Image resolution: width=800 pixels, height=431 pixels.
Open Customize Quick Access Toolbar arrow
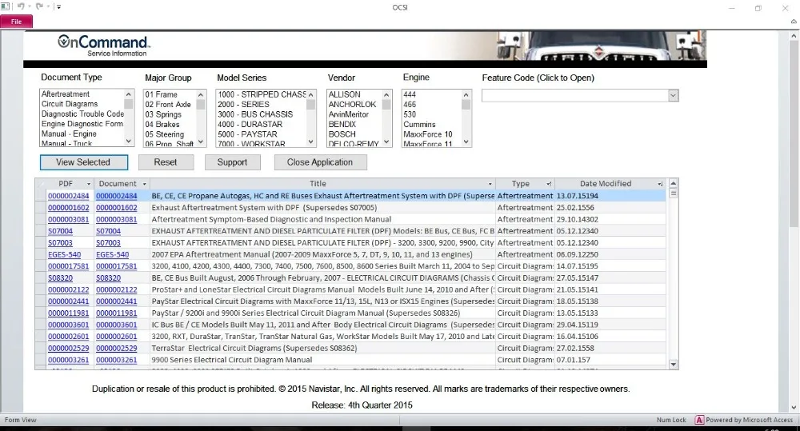tap(58, 7)
